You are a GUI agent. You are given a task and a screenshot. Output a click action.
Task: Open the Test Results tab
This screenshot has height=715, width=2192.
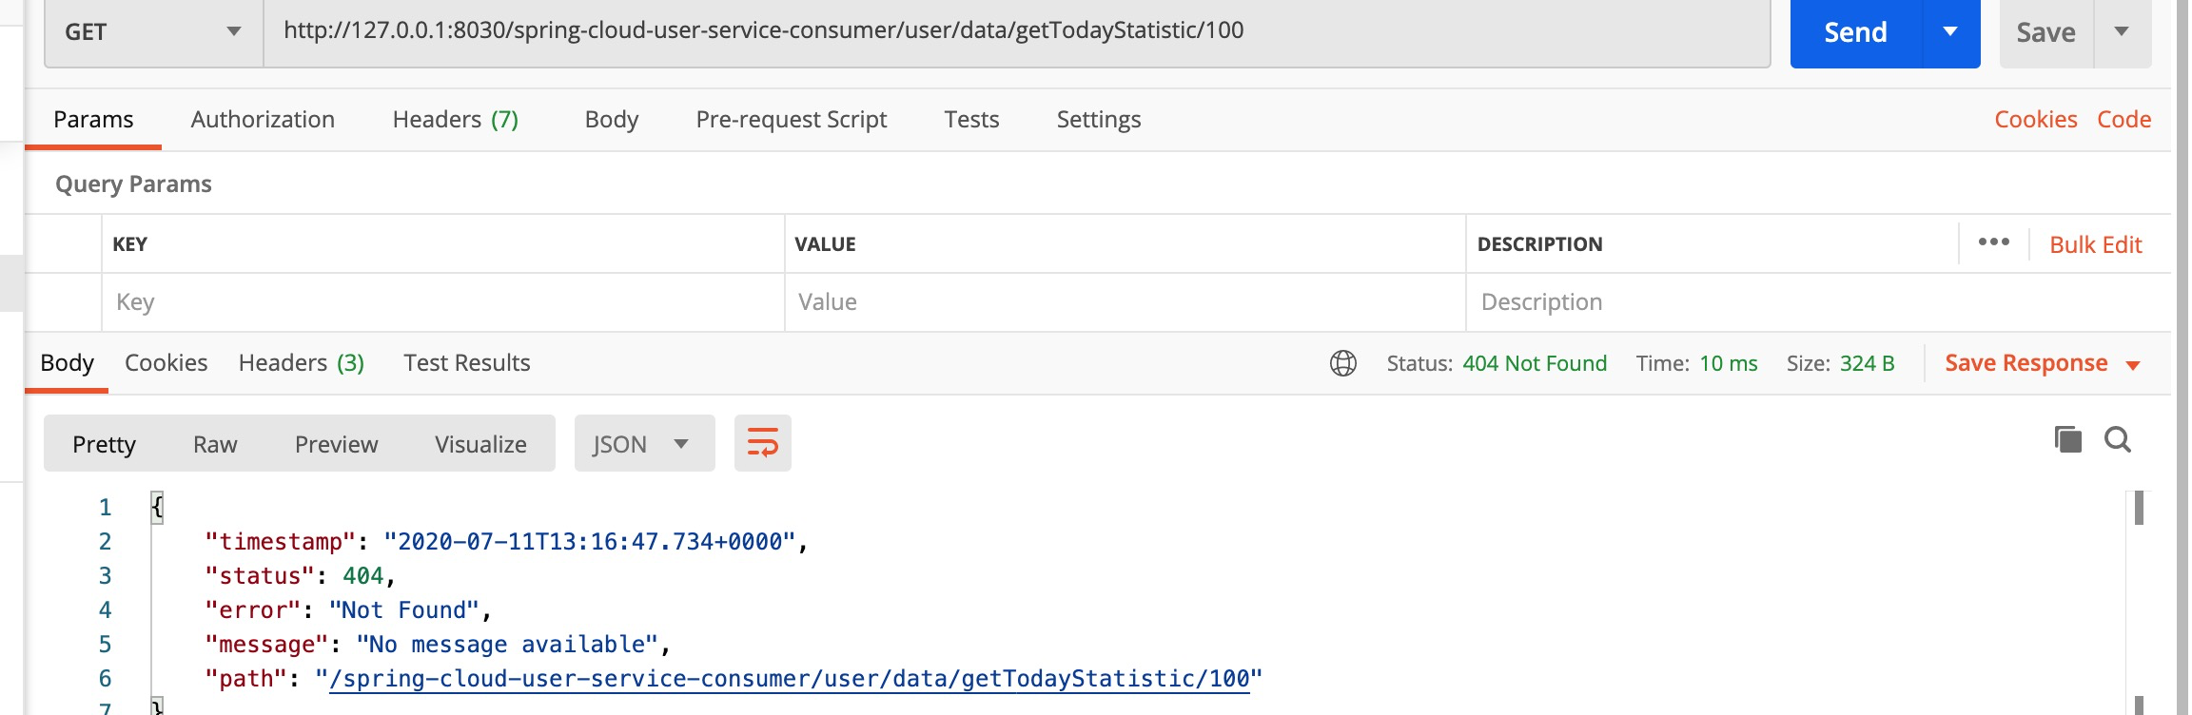click(x=466, y=363)
